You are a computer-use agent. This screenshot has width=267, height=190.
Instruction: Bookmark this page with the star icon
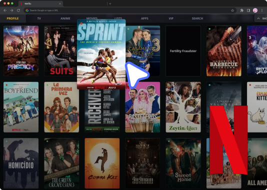232,10
